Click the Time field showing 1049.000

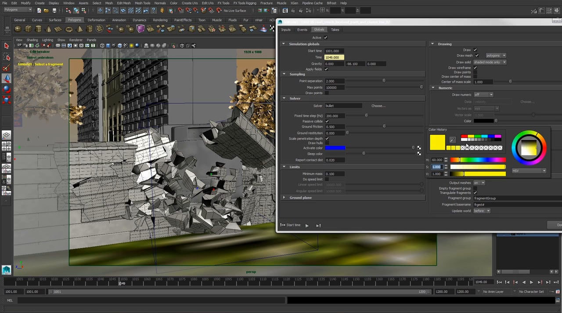[x=334, y=58]
